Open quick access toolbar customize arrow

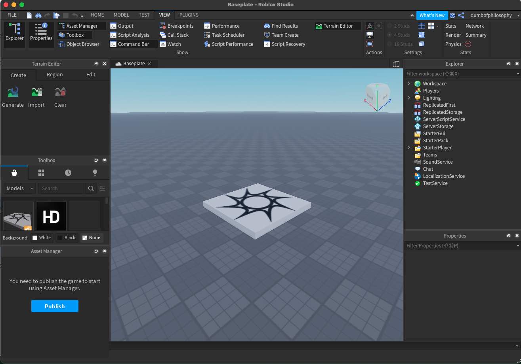(82, 16)
